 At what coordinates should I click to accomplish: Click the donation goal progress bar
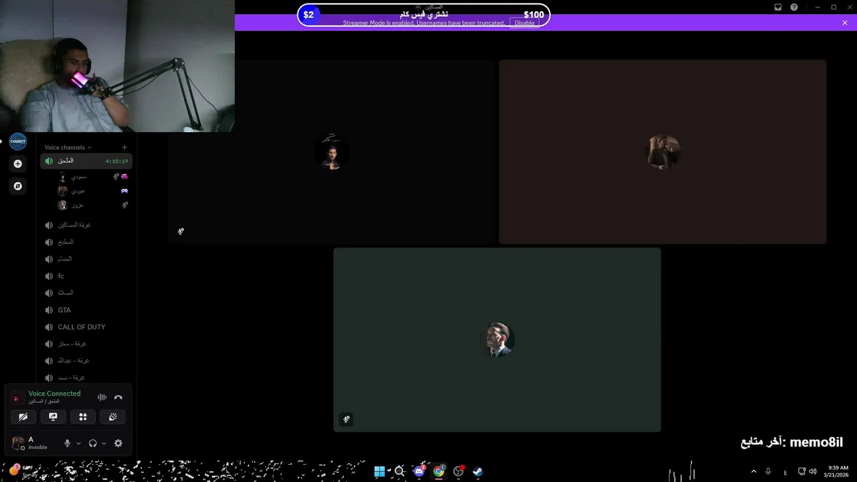pyautogui.click(x=424, y=15)
